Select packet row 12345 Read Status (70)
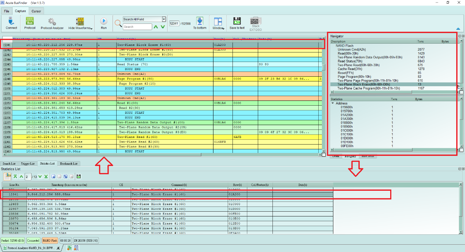The height and width of the screenshot is (252, 465). tap(162, 64)
